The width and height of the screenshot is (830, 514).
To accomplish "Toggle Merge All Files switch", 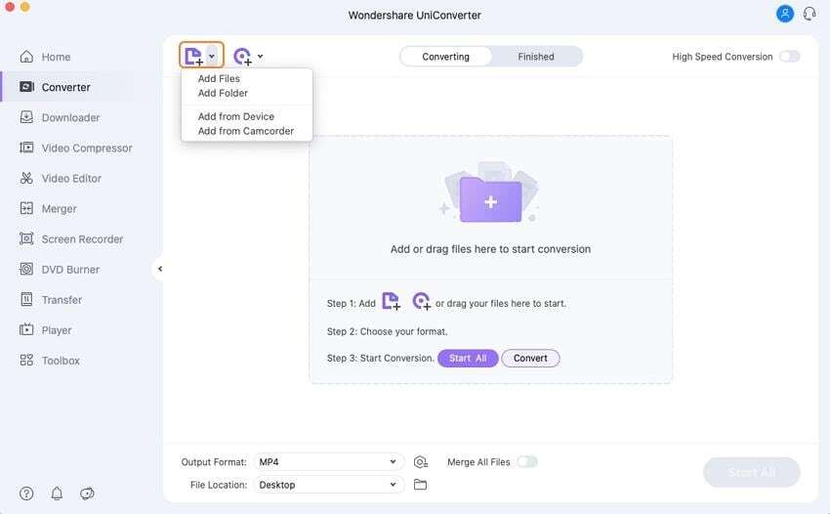I will coord(526,462).
